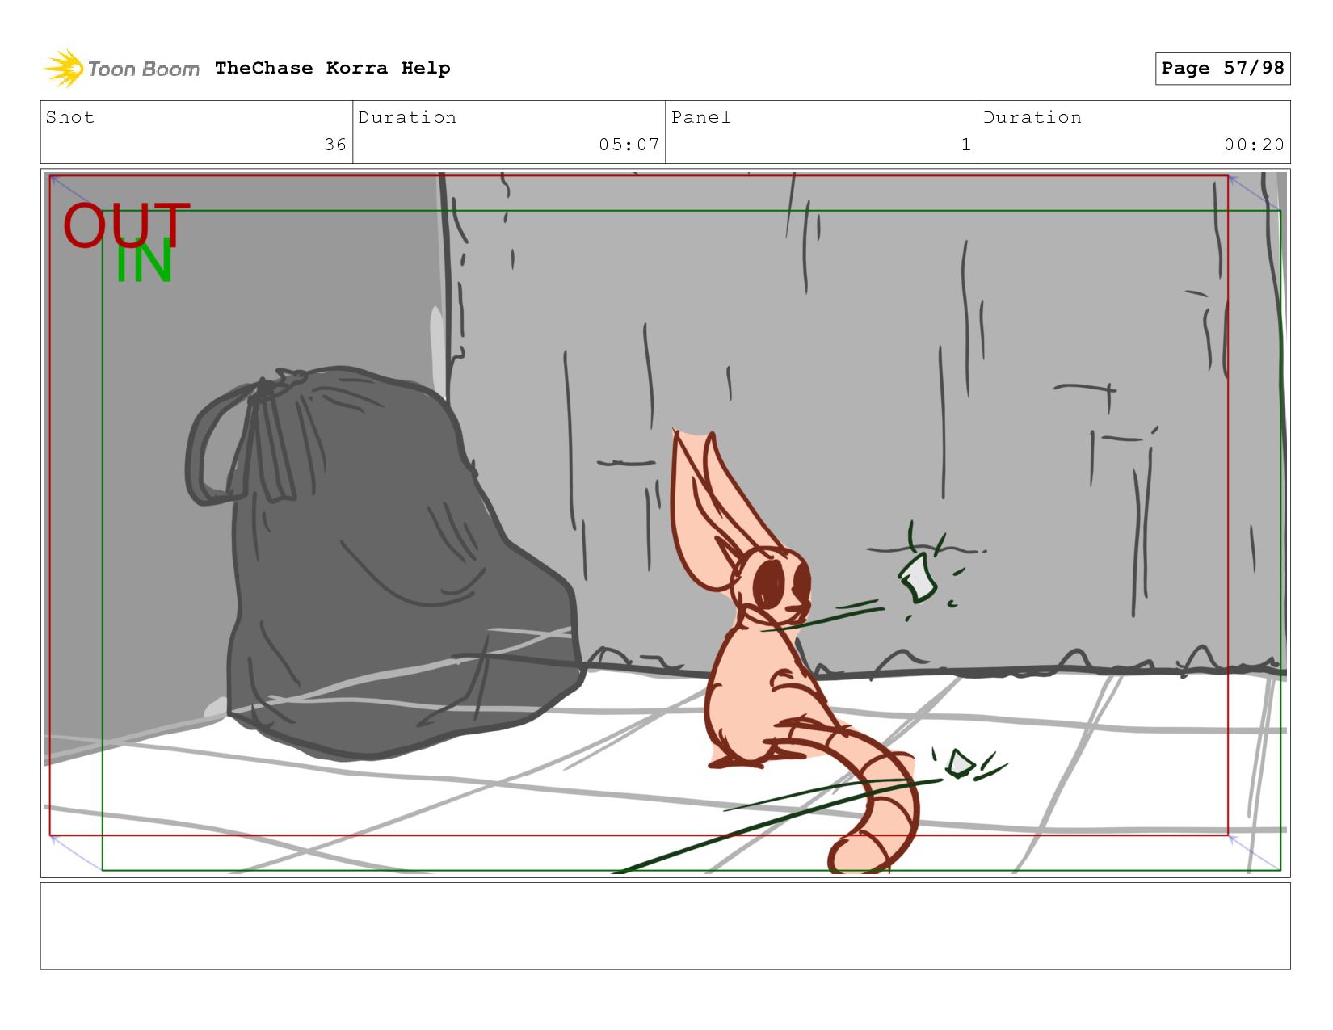Click the shot duration value '05:07'
1333x1030 pixels.
coord(629,145)
